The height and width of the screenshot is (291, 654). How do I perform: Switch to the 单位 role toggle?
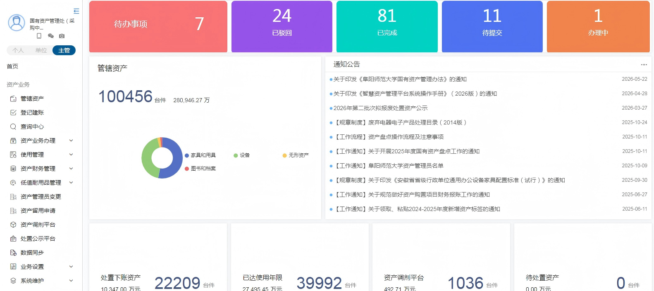(x=41, y=50)
